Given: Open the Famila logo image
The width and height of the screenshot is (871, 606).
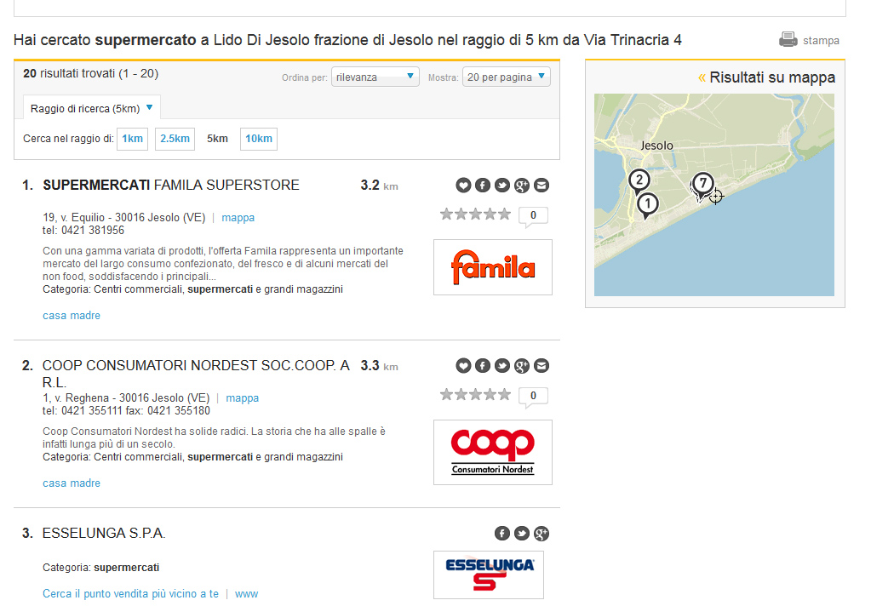Looking at the screenshot, I should click(493, 267).
